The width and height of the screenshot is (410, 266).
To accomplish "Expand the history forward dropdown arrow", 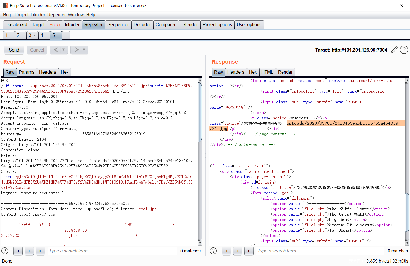I will click(84, 50).
